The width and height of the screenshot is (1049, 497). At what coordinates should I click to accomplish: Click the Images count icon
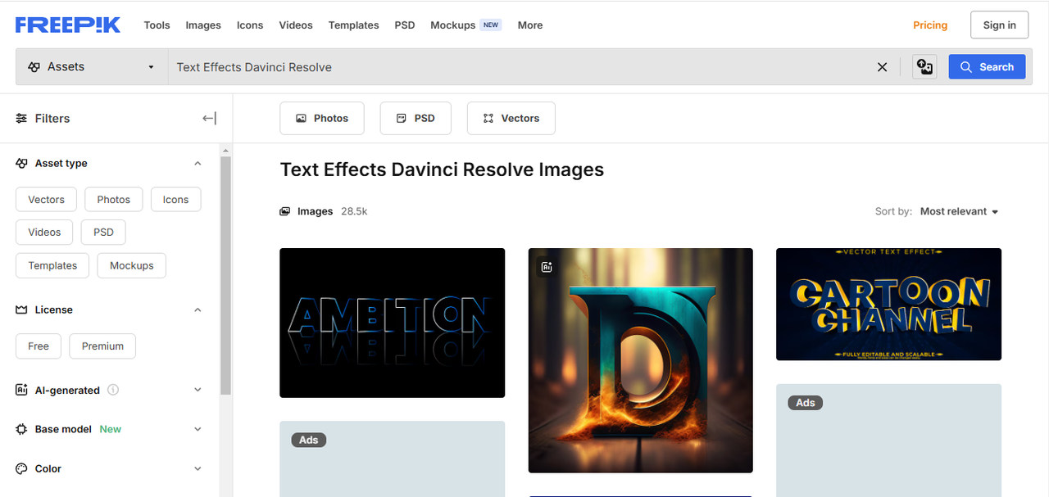click(x=285, y=211)
